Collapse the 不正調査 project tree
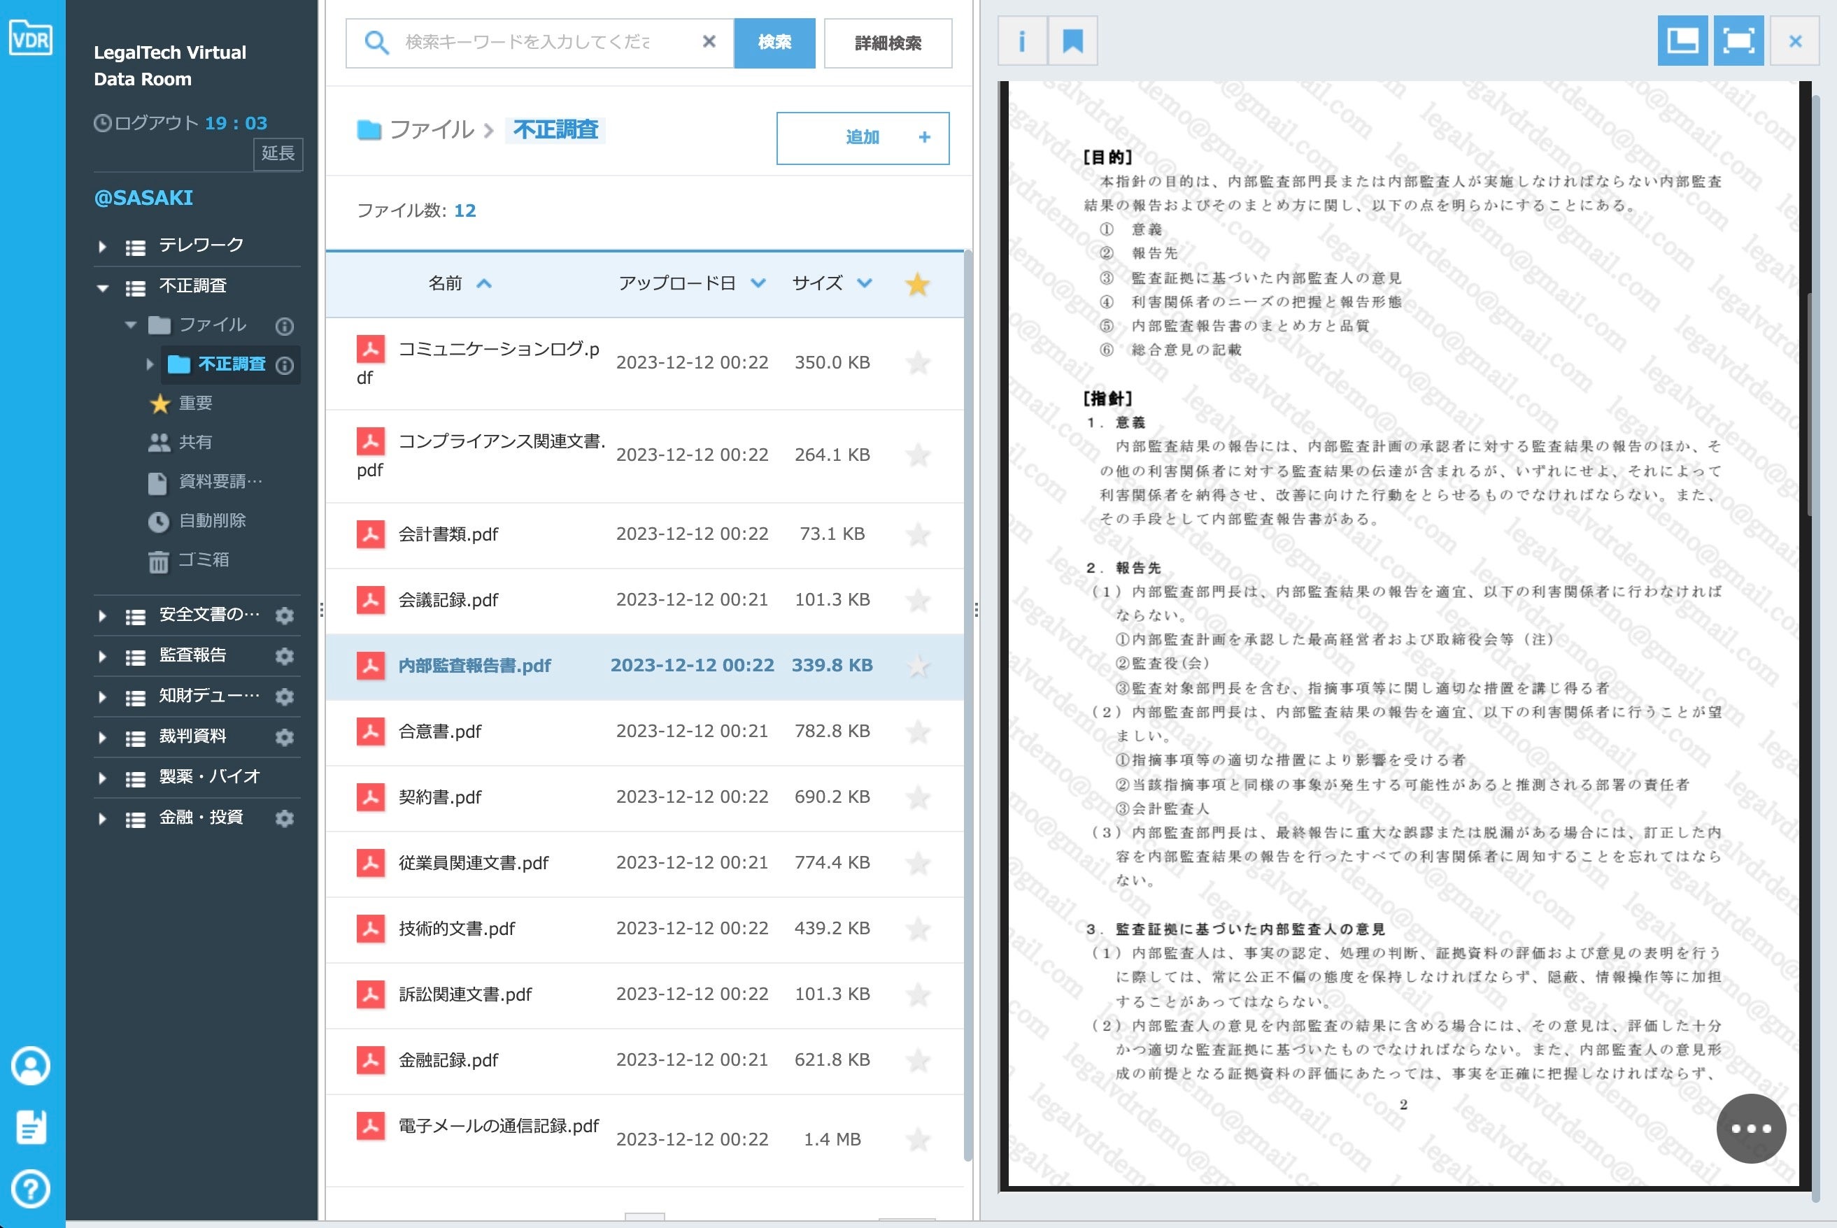The height and width of the screenshot is (1228, 1837). [x=103, y=287]
